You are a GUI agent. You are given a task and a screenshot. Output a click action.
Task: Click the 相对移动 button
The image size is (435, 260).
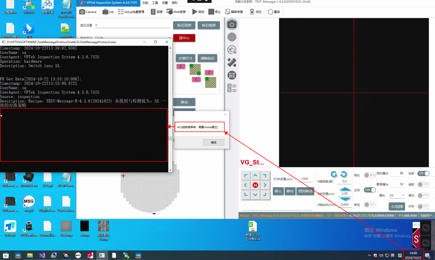coord(305,191)
